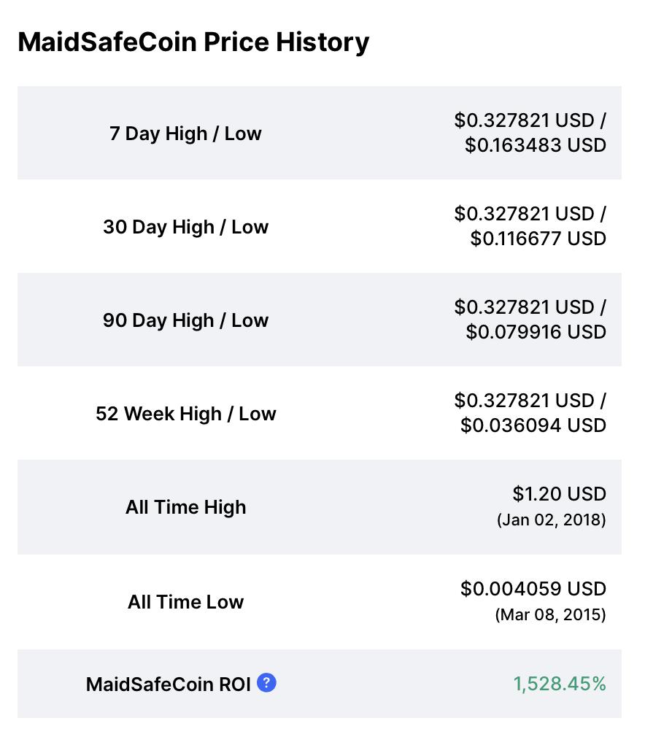Click the 7 day high $0.327821 USD value
Image resolution: width=645 pixels, height=737 pixels.
point(524,121)
